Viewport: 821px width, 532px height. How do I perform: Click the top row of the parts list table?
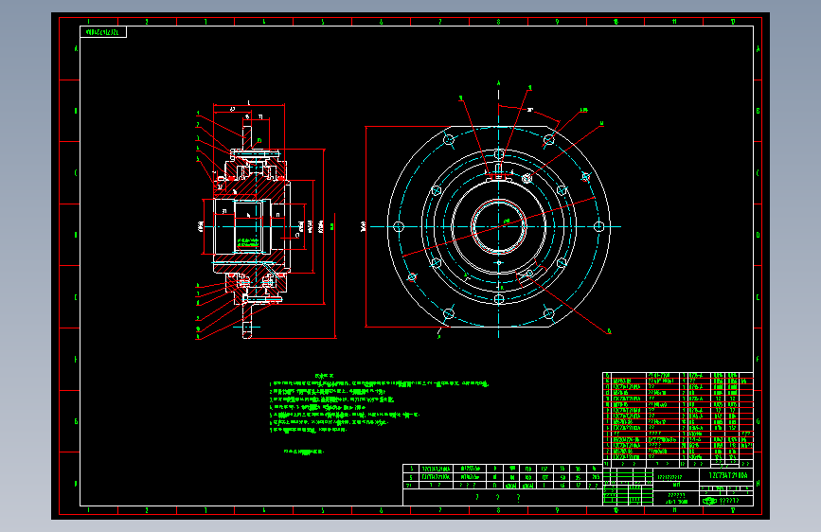pos(678,376)
